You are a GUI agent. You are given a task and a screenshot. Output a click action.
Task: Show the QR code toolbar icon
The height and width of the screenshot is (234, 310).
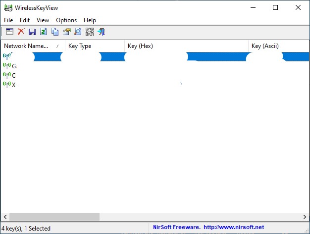tap(90, 32)
